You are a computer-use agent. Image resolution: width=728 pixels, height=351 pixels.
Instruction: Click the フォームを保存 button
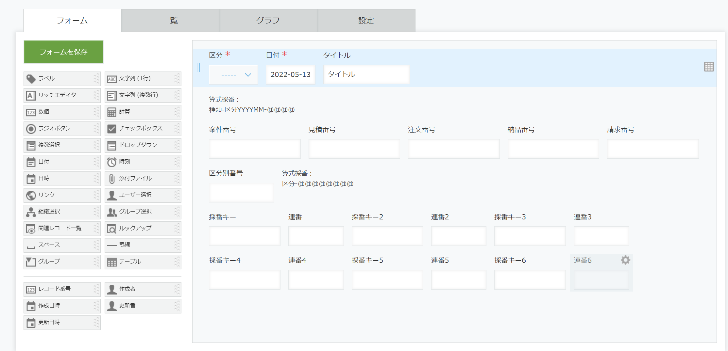(63, 52)
